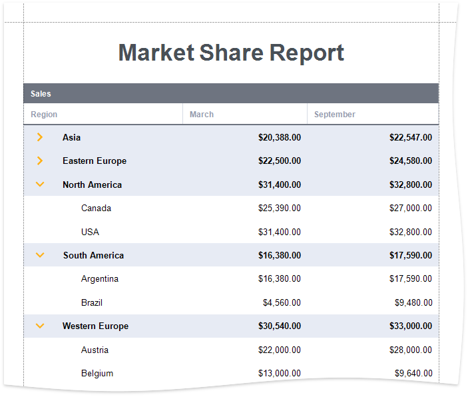The image size is (468, 397).
Task: Click the September column header
Action: point(335,115)
